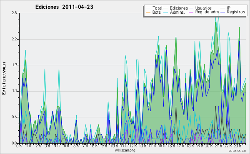Click the Total legend color line

point(148,8)
